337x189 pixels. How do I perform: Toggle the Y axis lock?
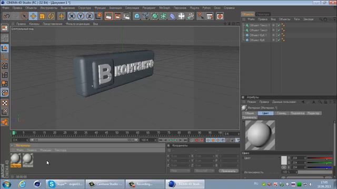tap(81, 16)
